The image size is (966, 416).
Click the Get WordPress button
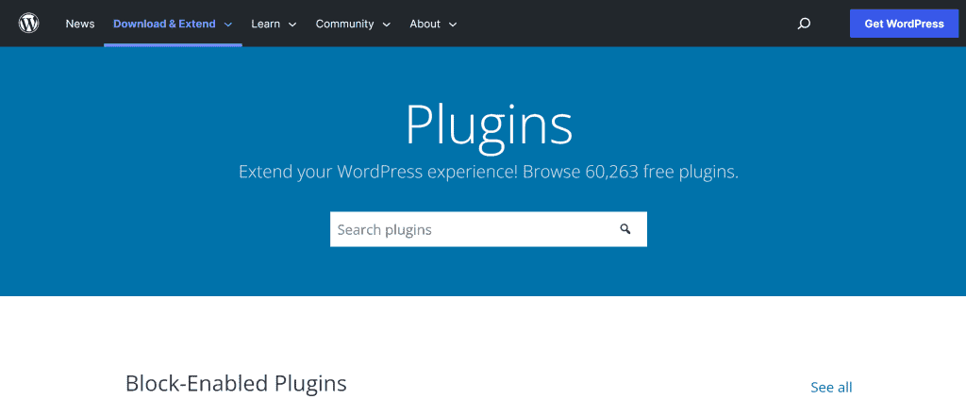[x=904, y=24]
